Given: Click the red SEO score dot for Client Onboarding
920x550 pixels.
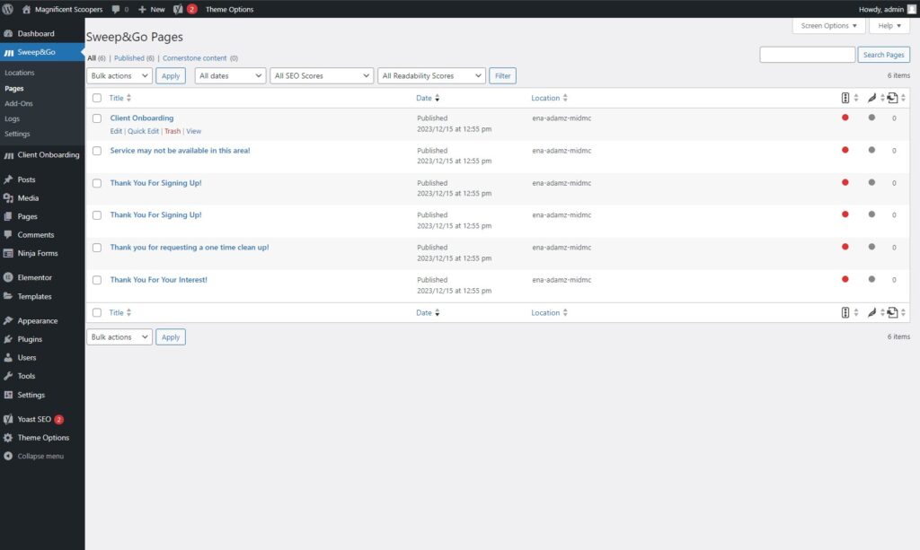Looking at the screenshot, I should pyautogui.click(x=845, y=118).
